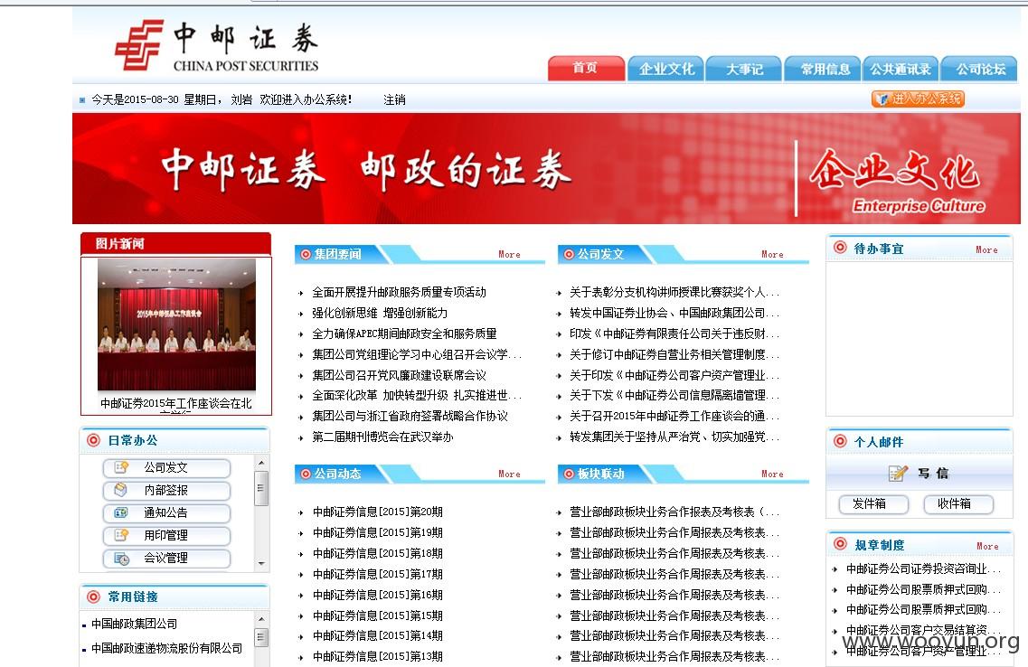
Task: Open 公司发文 in 日常办公 list
Action: (166, 468)
